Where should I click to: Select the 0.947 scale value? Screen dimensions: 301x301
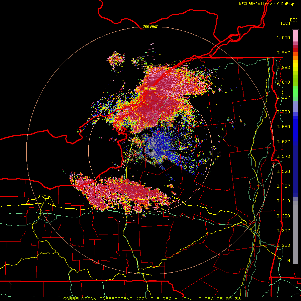click(x=283, y=53)
